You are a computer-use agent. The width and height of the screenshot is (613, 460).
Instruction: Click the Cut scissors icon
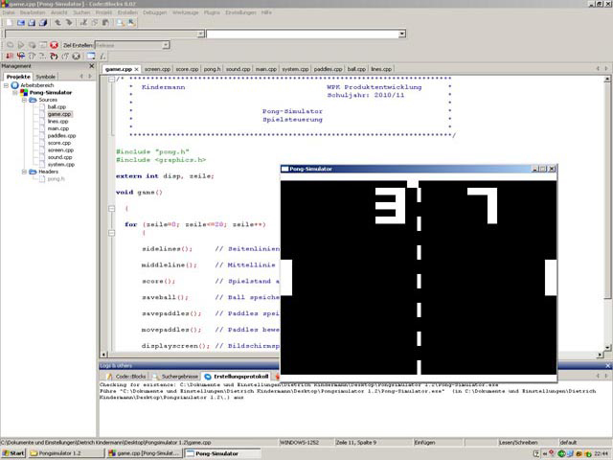click(83, 23)
